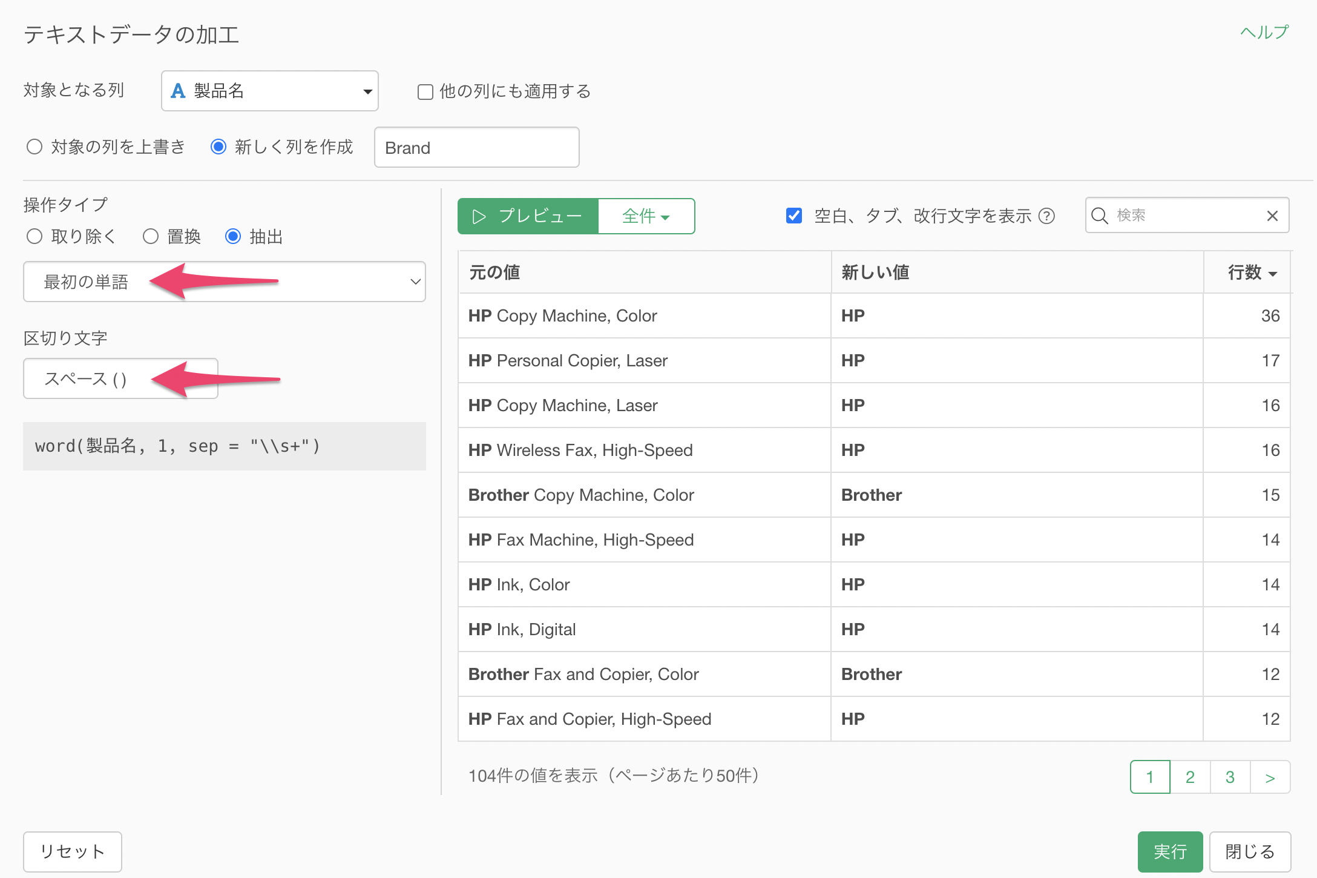Screen dimensions: 1317x878
Task: Choose 抽出 operation type
Action: pos(233,236)
